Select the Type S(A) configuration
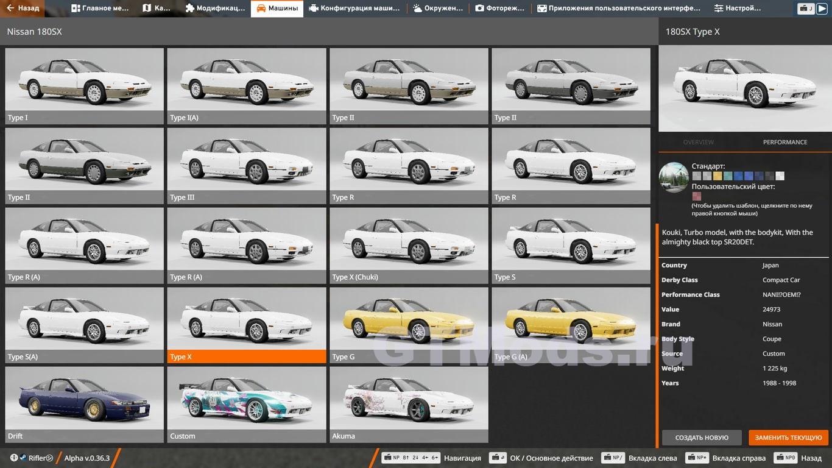832x468 pixels. tap(85, 325)
